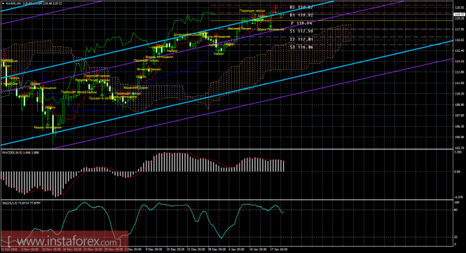Click the 9 Dec 20:30 time axis label
466x253 pixels.
click(x=154, y=249)
